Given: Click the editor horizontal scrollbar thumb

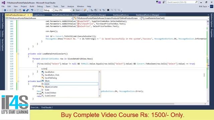Looking at the screenshot, I should tap(102, 104).
